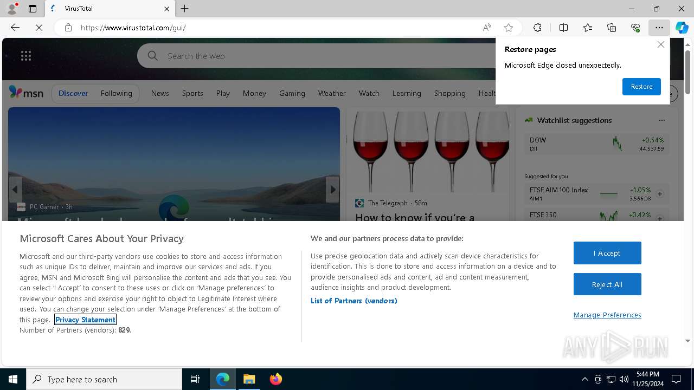Image resolution: width=694 pixels, height=390 pixels.
Task: Open the Play category
Action: (223, 93)
